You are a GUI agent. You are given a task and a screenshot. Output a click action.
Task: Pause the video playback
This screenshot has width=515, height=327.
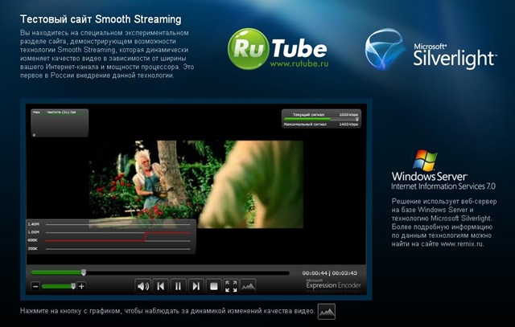tap(179, 286)
